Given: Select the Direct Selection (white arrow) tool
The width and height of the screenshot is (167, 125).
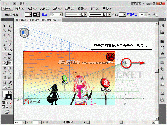Looking at the screenshot, I should click(10, 26).
